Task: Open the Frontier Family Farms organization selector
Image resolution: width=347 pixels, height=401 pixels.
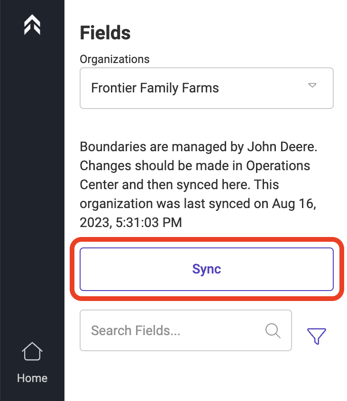Action: coord(207,88)
